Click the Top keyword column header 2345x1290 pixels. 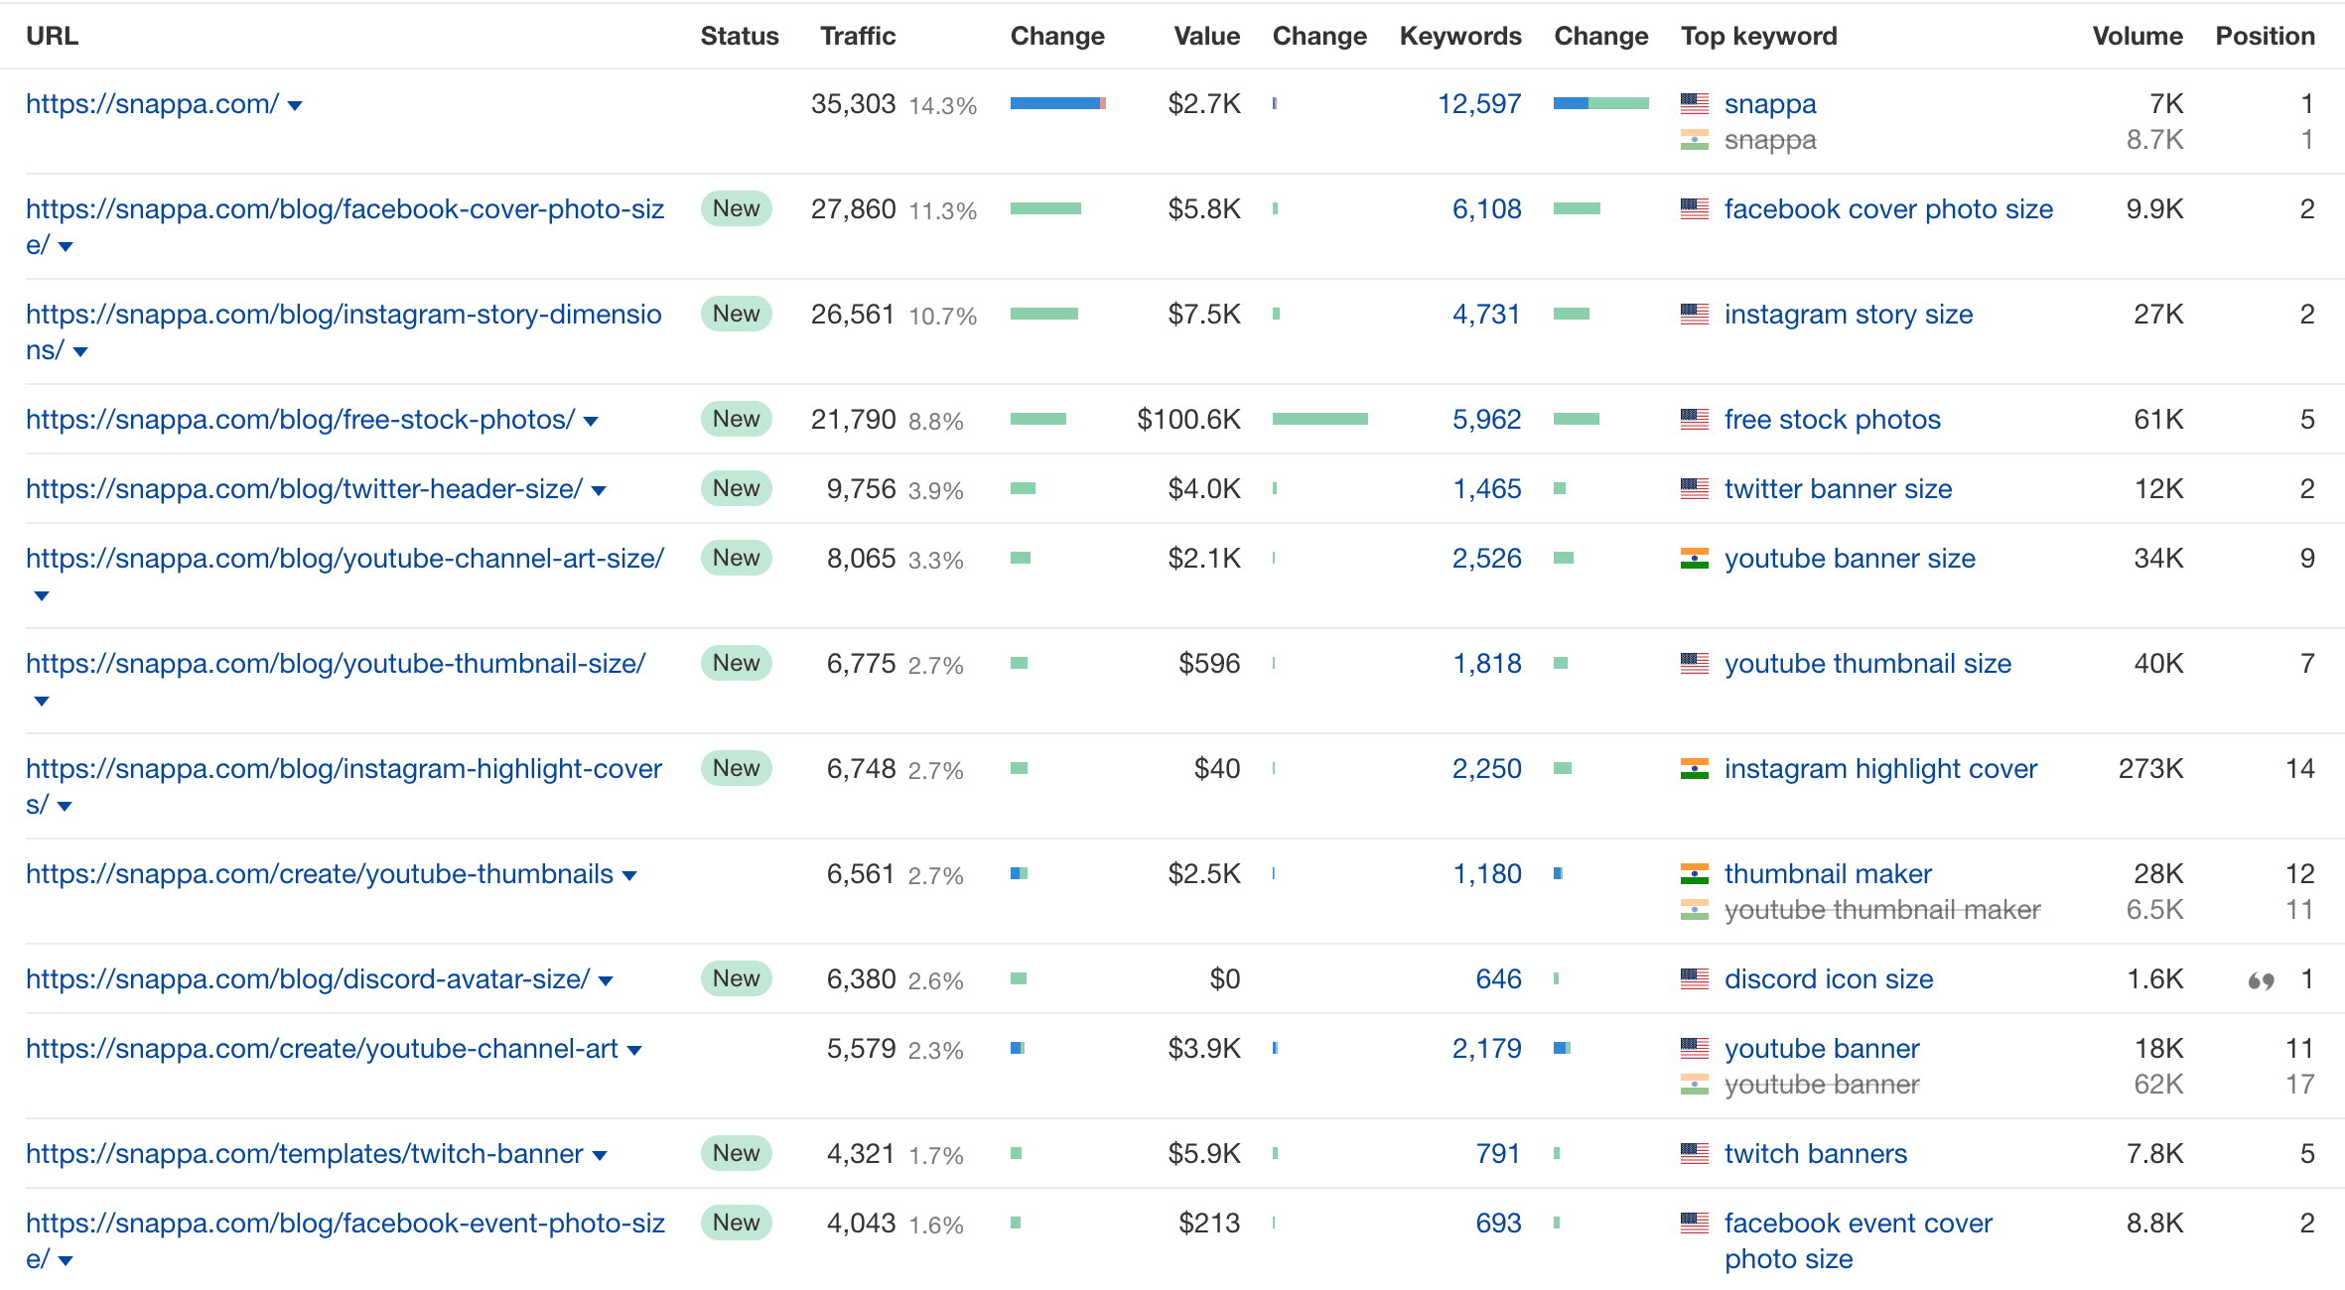1758,37
